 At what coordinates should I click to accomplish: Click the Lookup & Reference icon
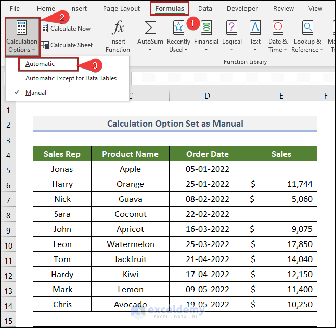pos(308,28)
